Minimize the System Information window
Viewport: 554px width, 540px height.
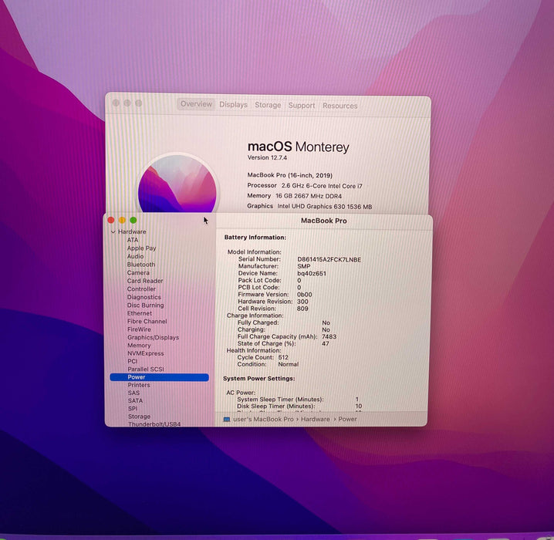[x=122, y=220]
